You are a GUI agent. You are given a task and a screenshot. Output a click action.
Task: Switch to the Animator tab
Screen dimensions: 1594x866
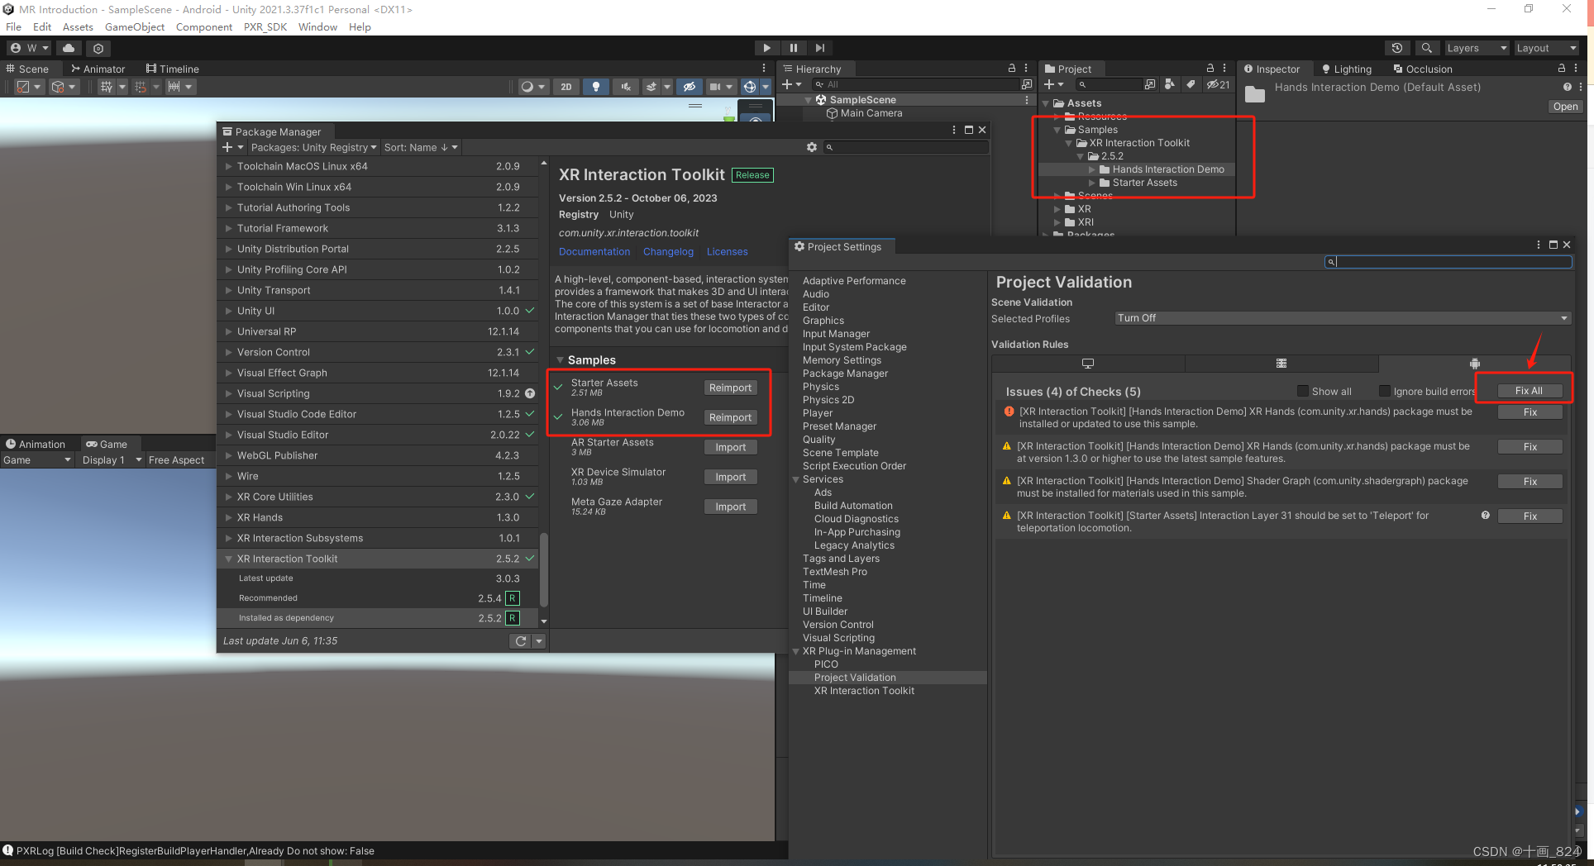click(x=98, y=69)
